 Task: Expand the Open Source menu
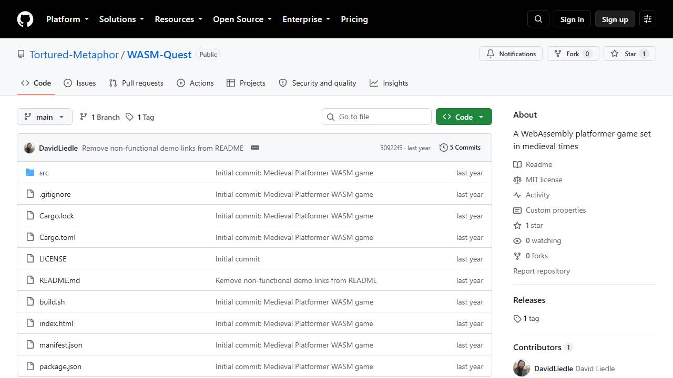click(242, 19)
